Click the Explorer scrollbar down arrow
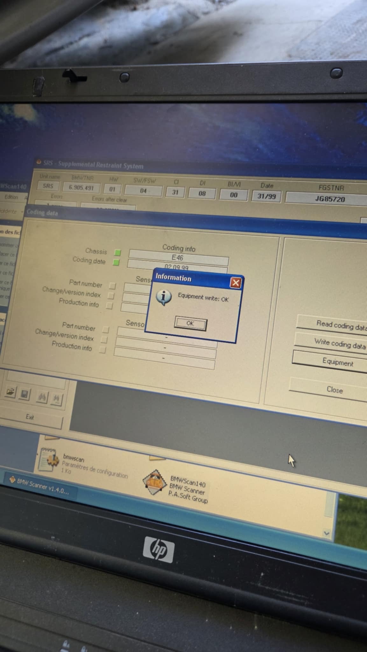The height and width of the screenshot is (652, 367). coord(326,533)
